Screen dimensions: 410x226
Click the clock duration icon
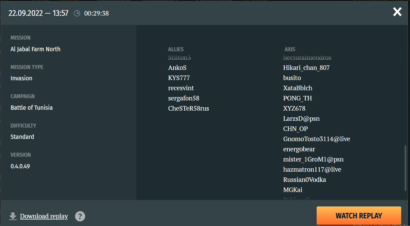[77, 13]
